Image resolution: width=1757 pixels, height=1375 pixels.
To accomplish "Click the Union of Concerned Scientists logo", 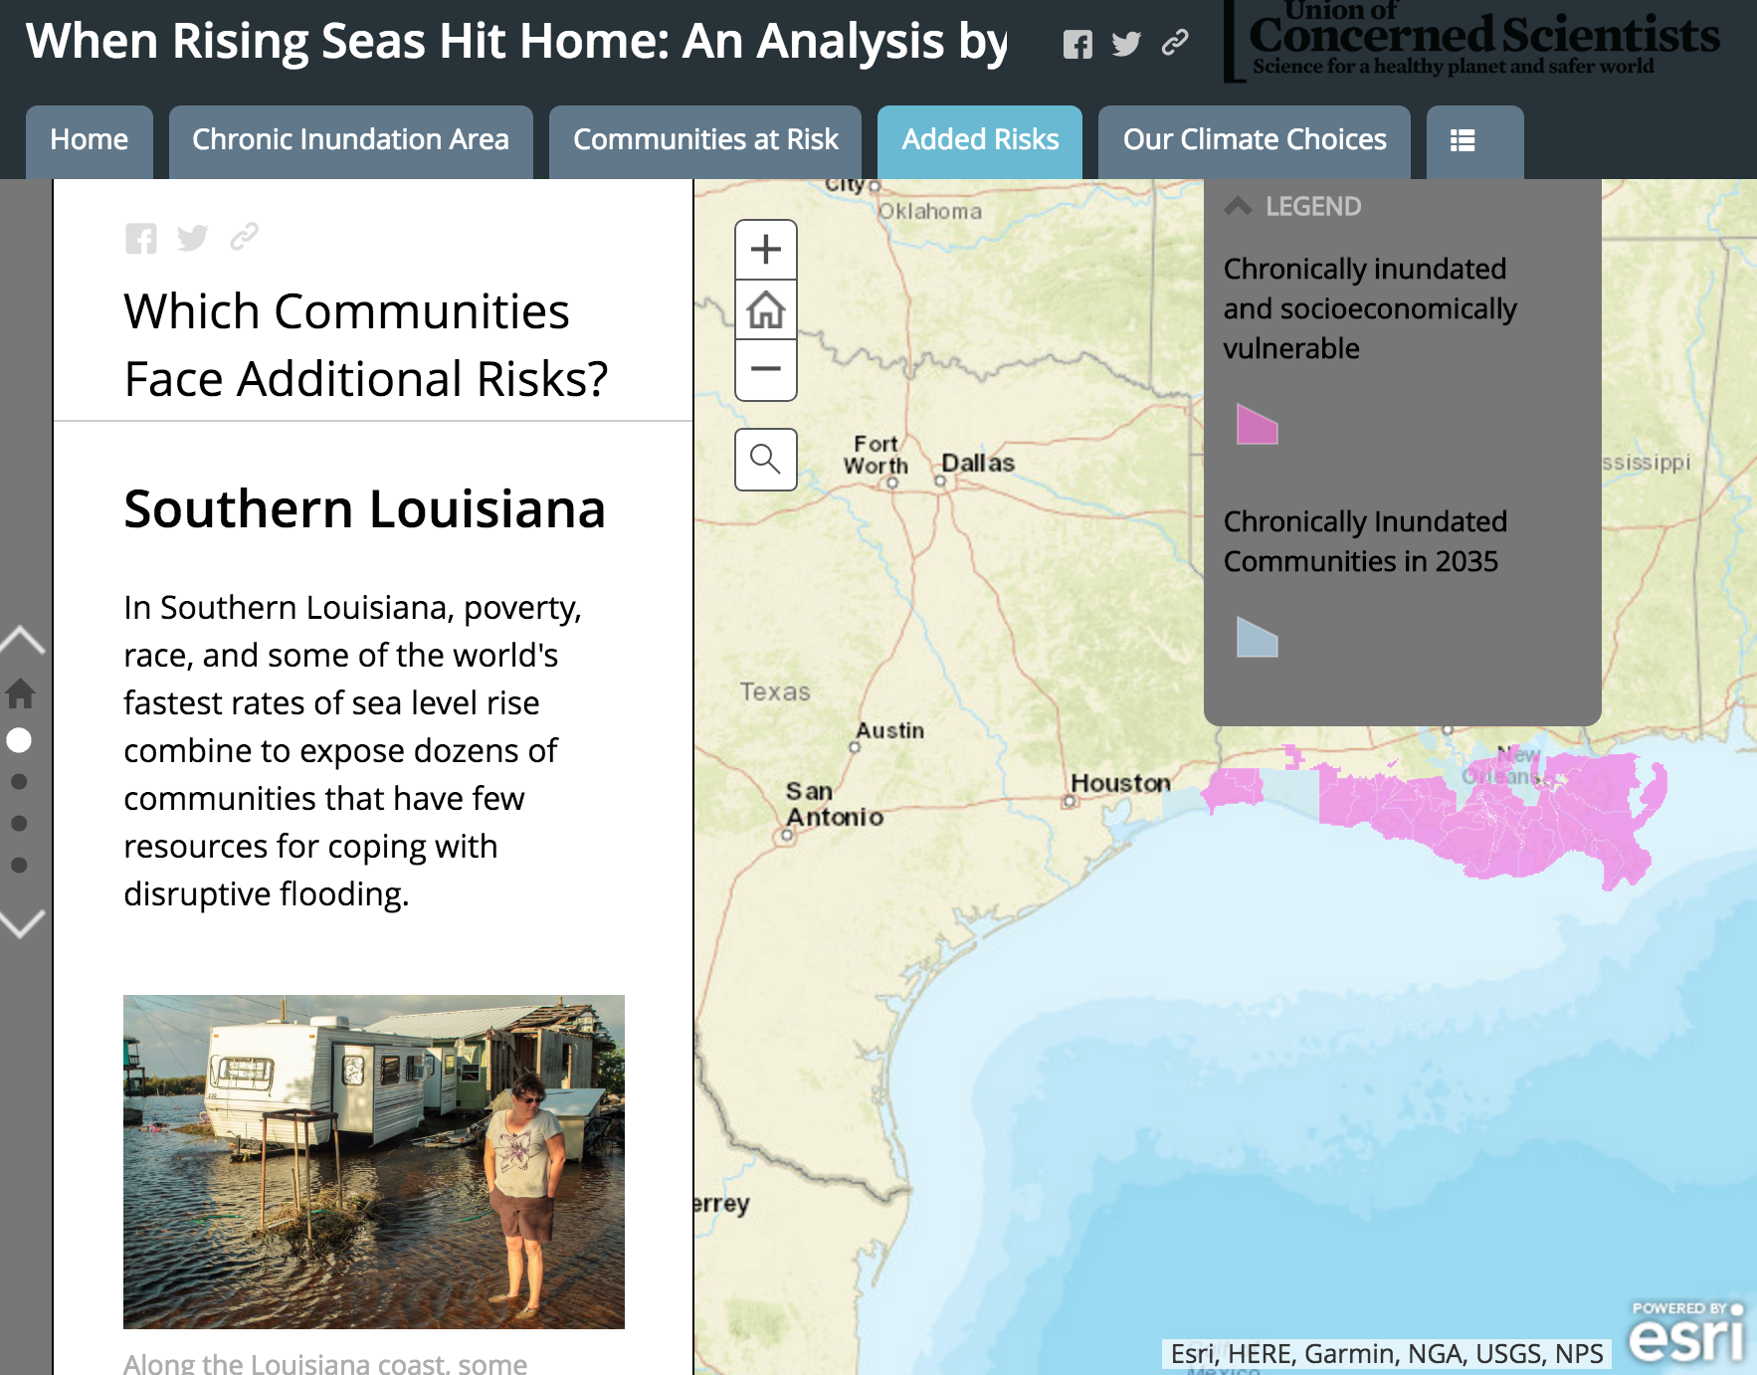I will click(x=1472, y=42).
